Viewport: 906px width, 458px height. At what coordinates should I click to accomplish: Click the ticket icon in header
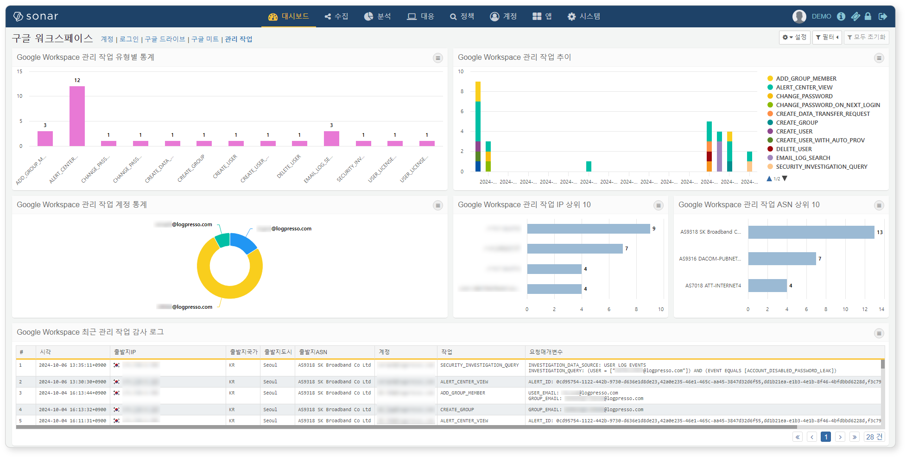855,16
